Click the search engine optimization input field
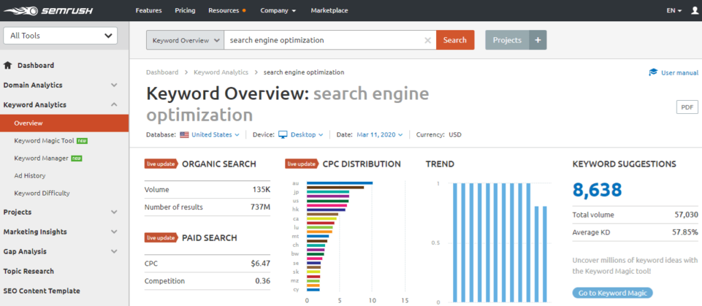 (330, 40)
